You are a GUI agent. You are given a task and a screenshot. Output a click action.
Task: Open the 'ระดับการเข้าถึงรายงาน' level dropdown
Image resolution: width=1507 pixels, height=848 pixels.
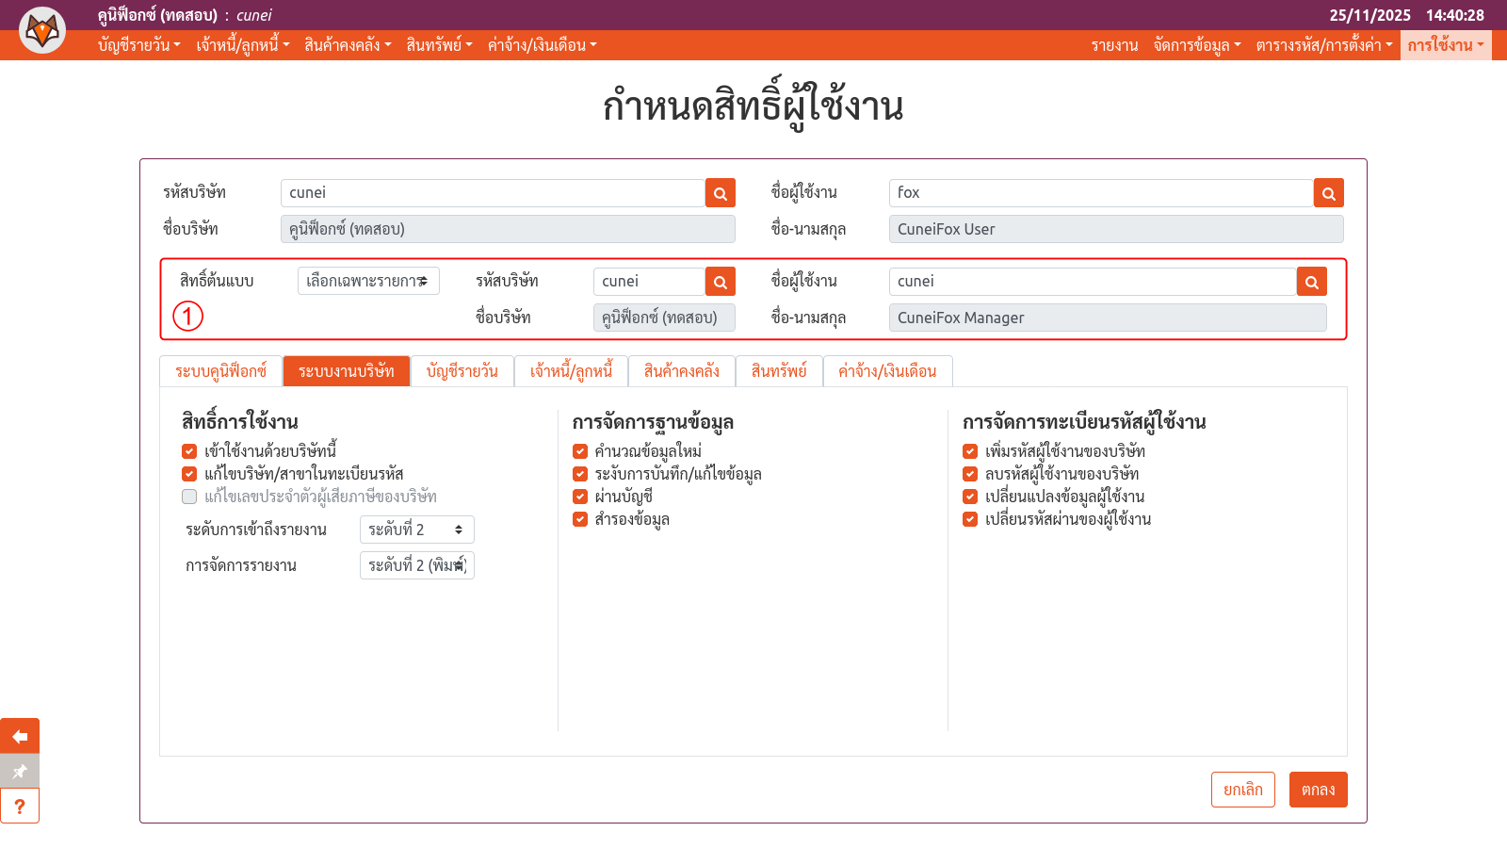(x=416, y=530)
